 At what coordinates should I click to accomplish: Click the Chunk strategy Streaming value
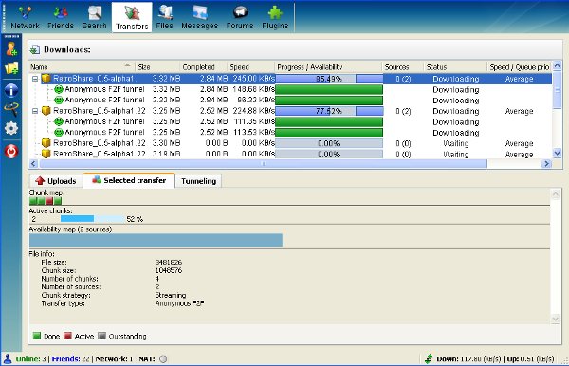point(170,295)
